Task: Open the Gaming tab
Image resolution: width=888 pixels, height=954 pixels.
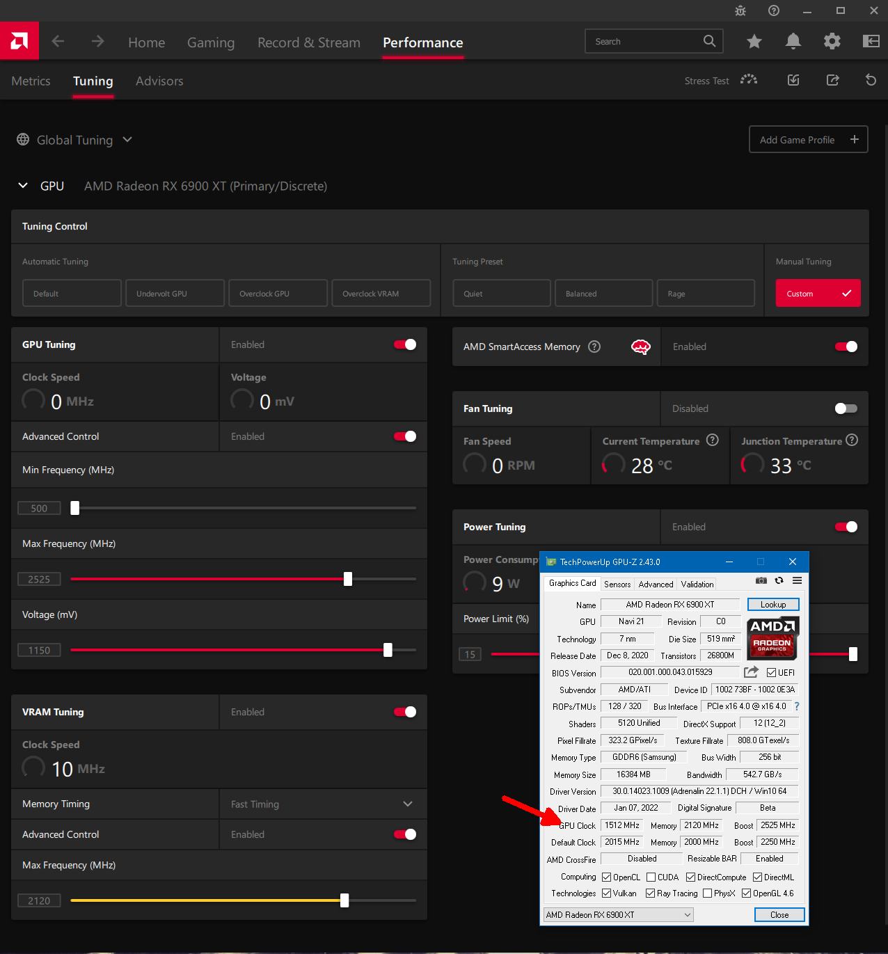Action: 211,42
